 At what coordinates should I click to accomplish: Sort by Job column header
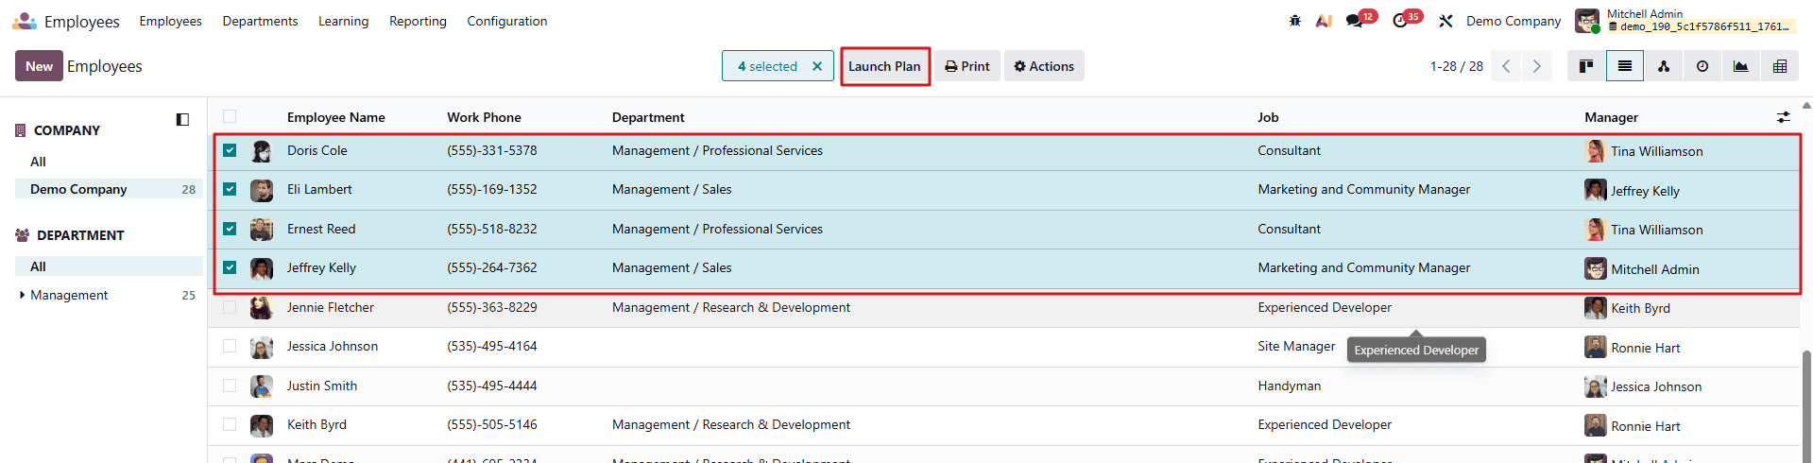1268,117
